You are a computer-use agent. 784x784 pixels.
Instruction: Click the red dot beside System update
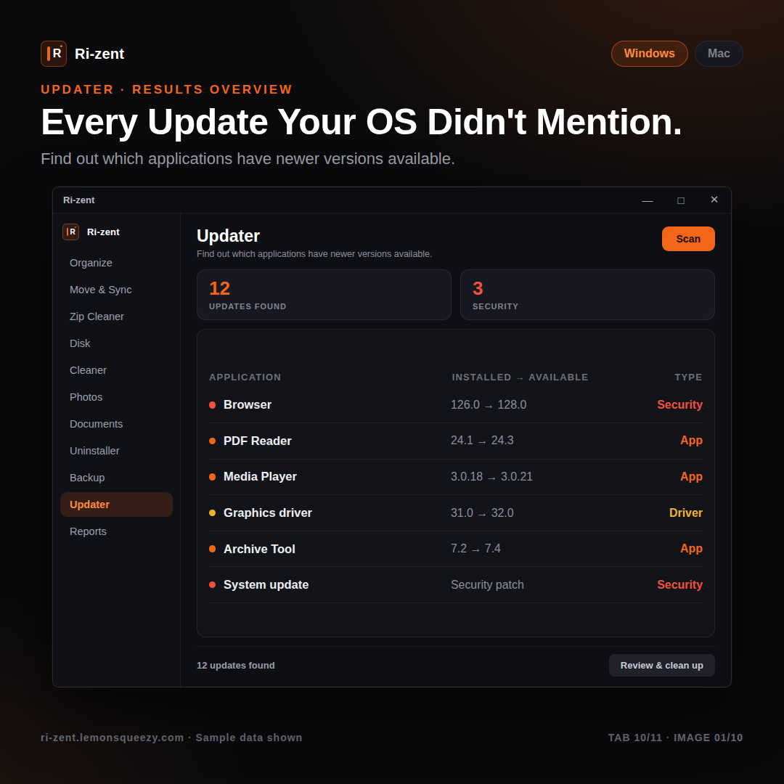point(213,585)
